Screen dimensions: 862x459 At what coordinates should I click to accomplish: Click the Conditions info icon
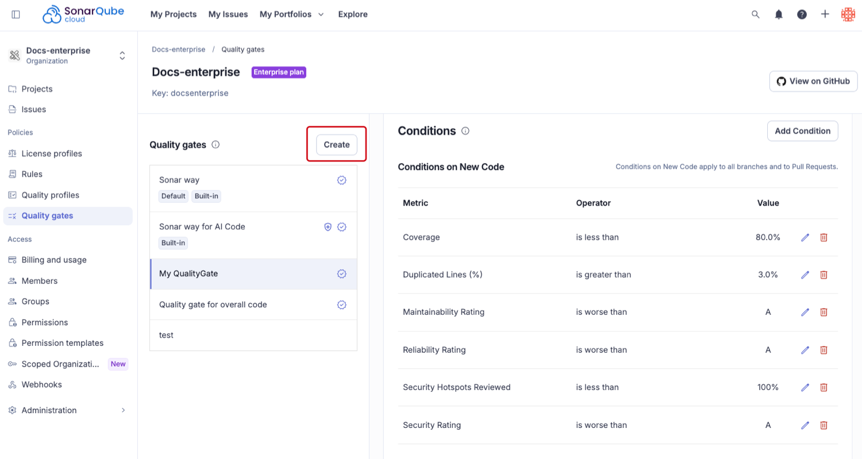[x=465, y=131]
